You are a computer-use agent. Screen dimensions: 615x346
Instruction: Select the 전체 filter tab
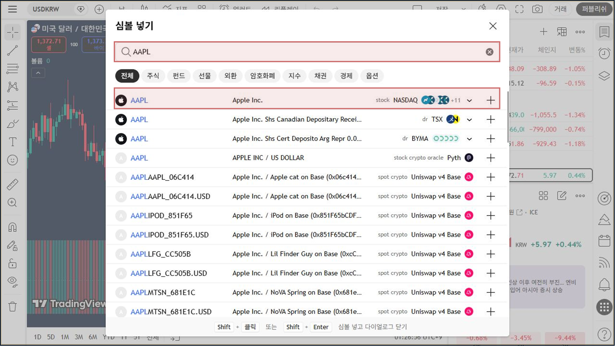tap(127, 76)
